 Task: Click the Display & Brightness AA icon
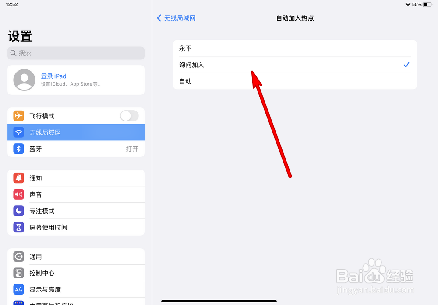pos(18,289)
